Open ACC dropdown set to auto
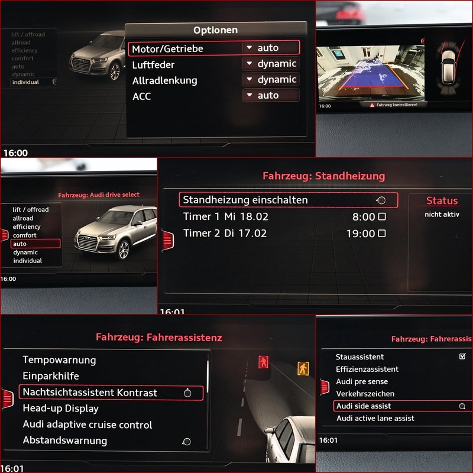Image resolution: width=473 pixels, height=473 pixels. (271, 95)
